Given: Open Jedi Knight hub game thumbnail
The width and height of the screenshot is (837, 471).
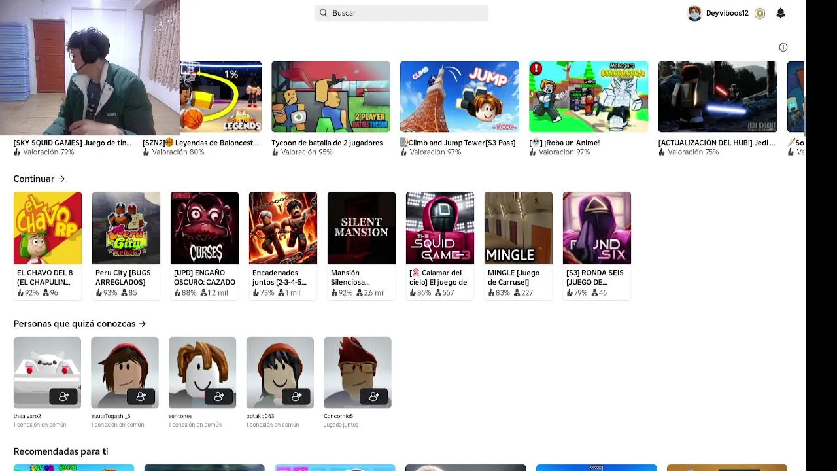Looking at the screenshot, I should 717,97.
